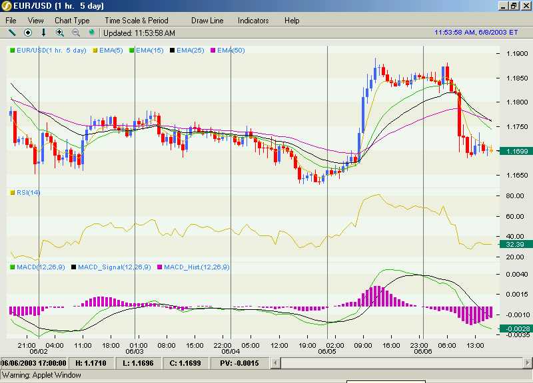Viewport: 533px width, 383px height.
Task: Click the horizontal chart scrollbar track
Action: [402, 363]
